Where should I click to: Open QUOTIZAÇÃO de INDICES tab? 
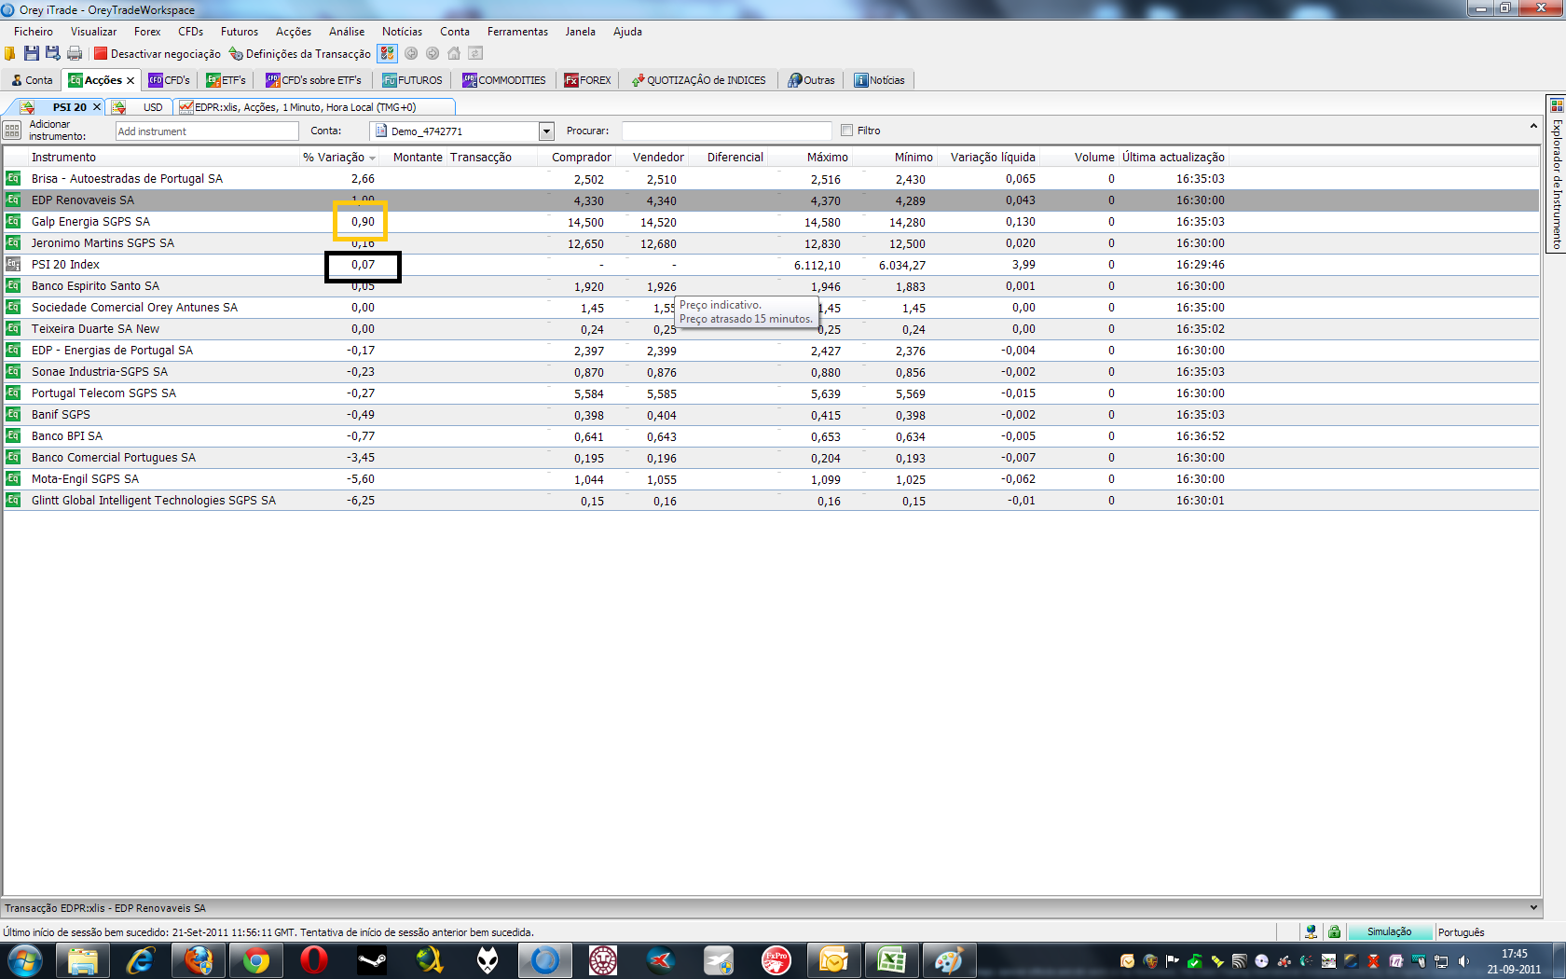point(698,80)
